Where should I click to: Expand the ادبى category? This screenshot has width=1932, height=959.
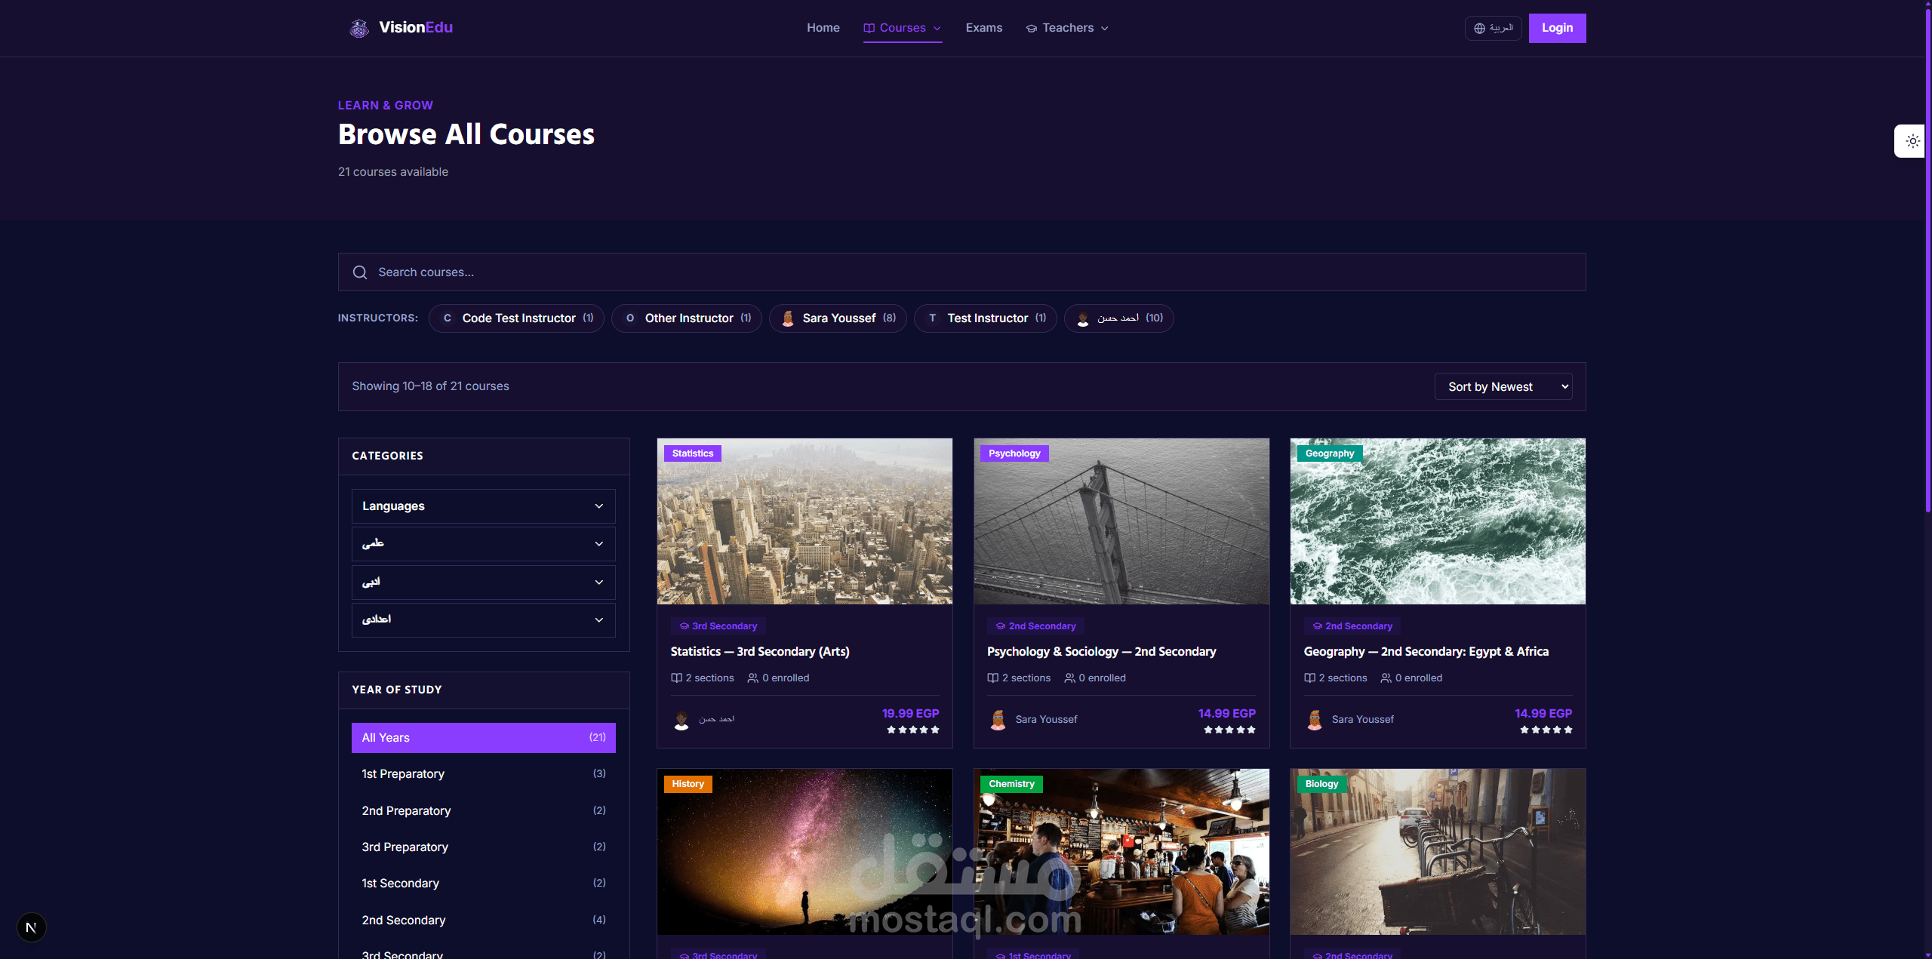tap(484, 582)
